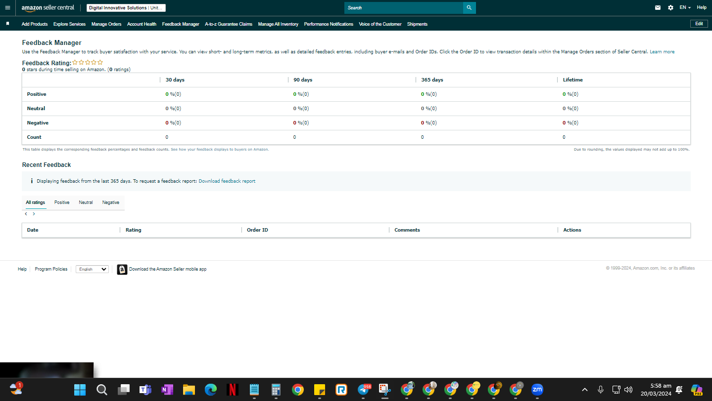This screenshot has height=401, width=712.
Task: Open OneNote from taskbar
Action: pos(167,390)
